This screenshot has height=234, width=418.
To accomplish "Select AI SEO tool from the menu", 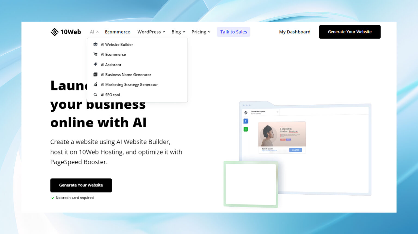I will [110, 94].
